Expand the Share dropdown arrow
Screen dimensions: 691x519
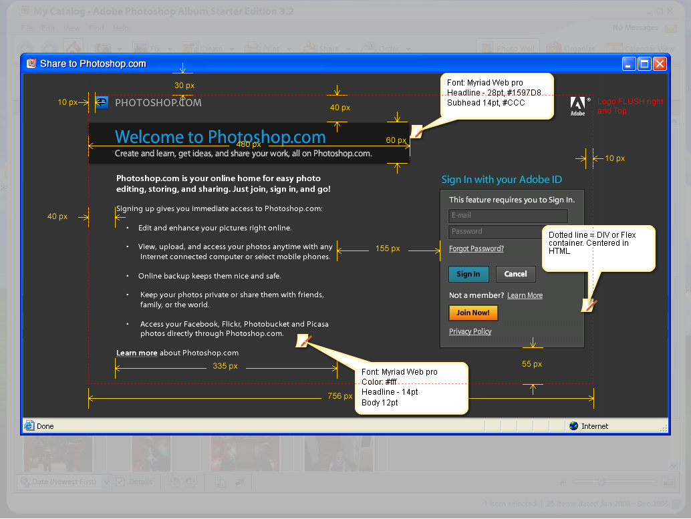coord(348,49)
